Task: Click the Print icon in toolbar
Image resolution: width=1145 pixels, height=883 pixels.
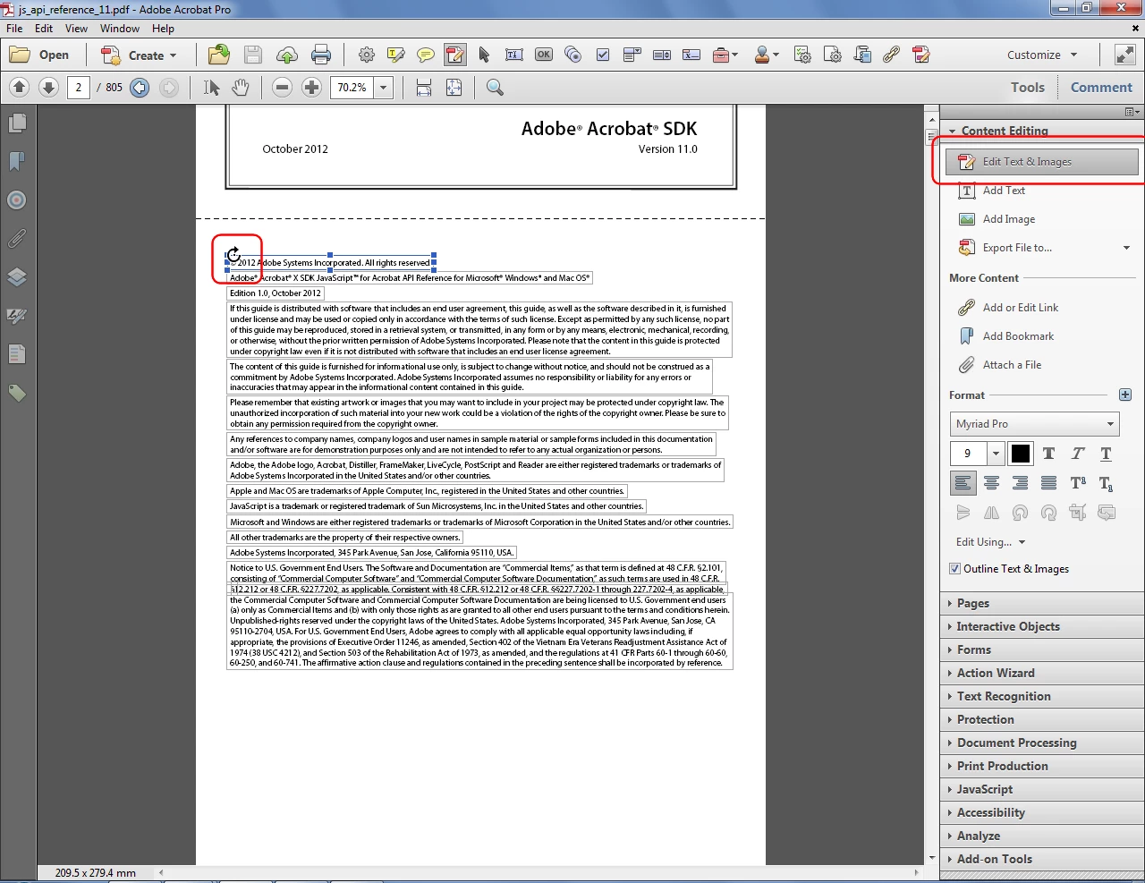Action: (321, 55)
